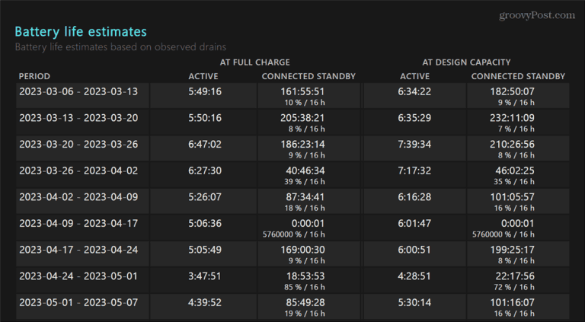585x322 pixels.
Task: Click the 2023-03-13 - 2023-03-20 period row
Action: [x=78, y=117]
